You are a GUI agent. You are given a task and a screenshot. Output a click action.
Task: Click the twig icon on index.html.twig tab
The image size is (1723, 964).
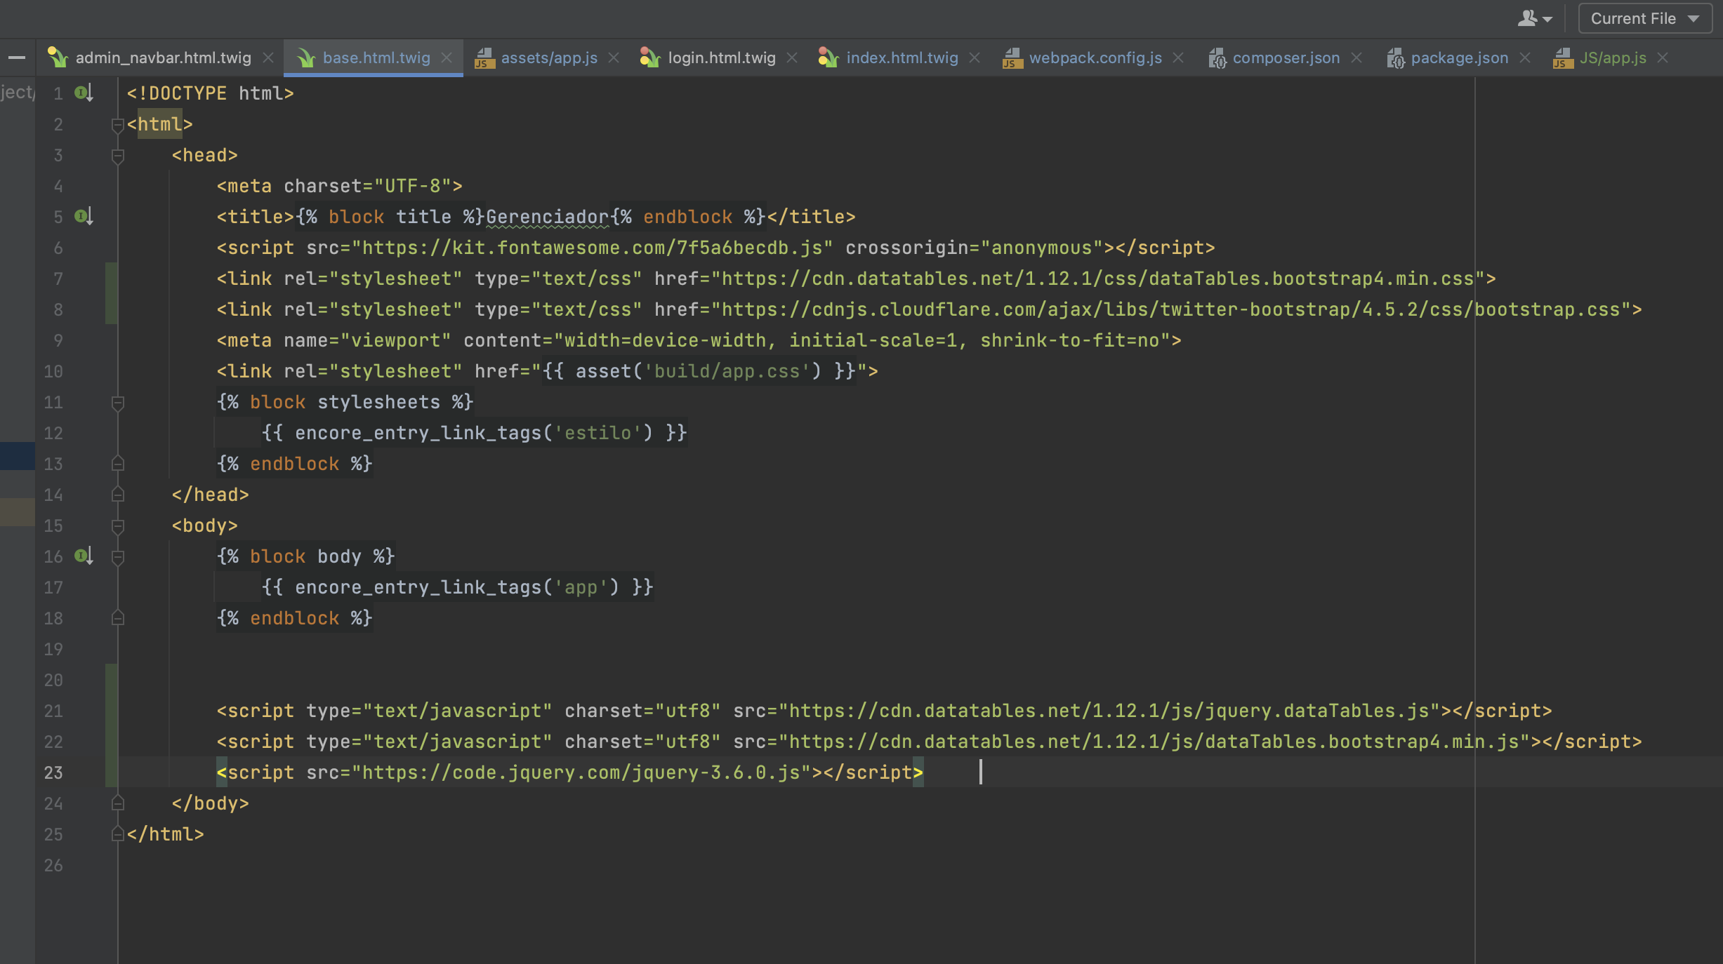[829, 58]
